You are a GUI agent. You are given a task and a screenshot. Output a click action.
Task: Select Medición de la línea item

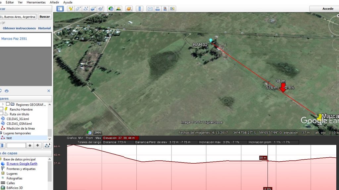click(21, 128)
